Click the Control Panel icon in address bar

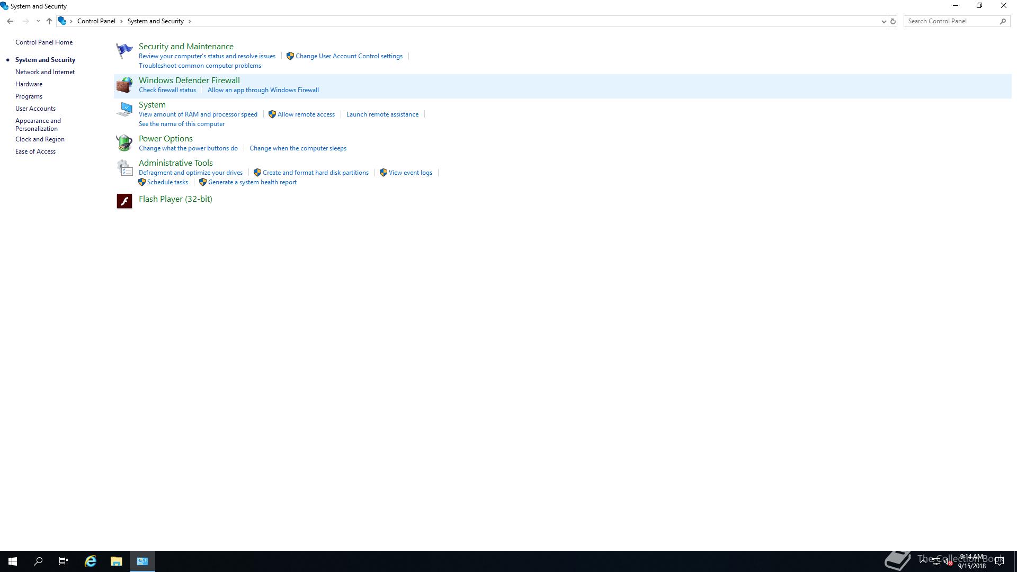(x=62, y=21)
